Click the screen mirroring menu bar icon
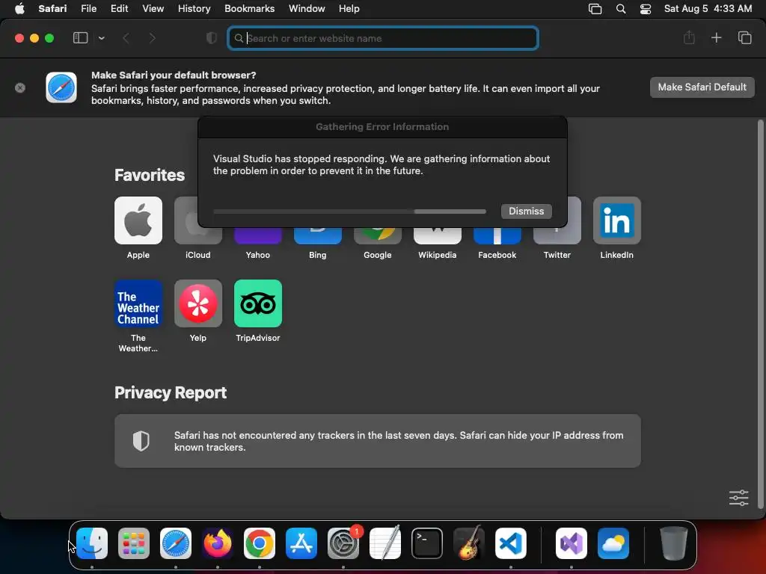The height and width of the screenshot is (574, 766). click(x=595, y=9)
